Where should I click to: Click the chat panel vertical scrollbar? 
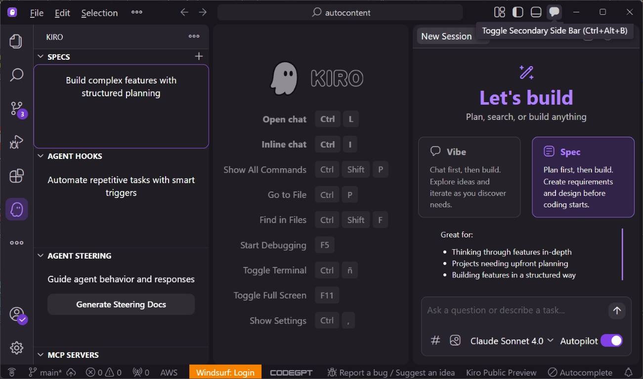click(x=622, y=254)
